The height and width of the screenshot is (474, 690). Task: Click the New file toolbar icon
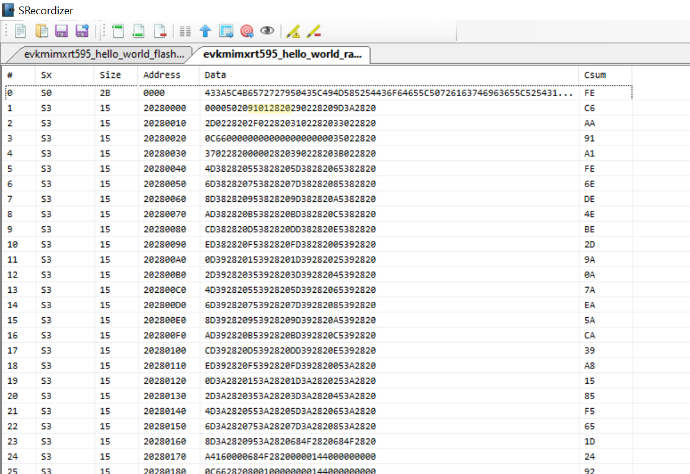pos(20,31)
